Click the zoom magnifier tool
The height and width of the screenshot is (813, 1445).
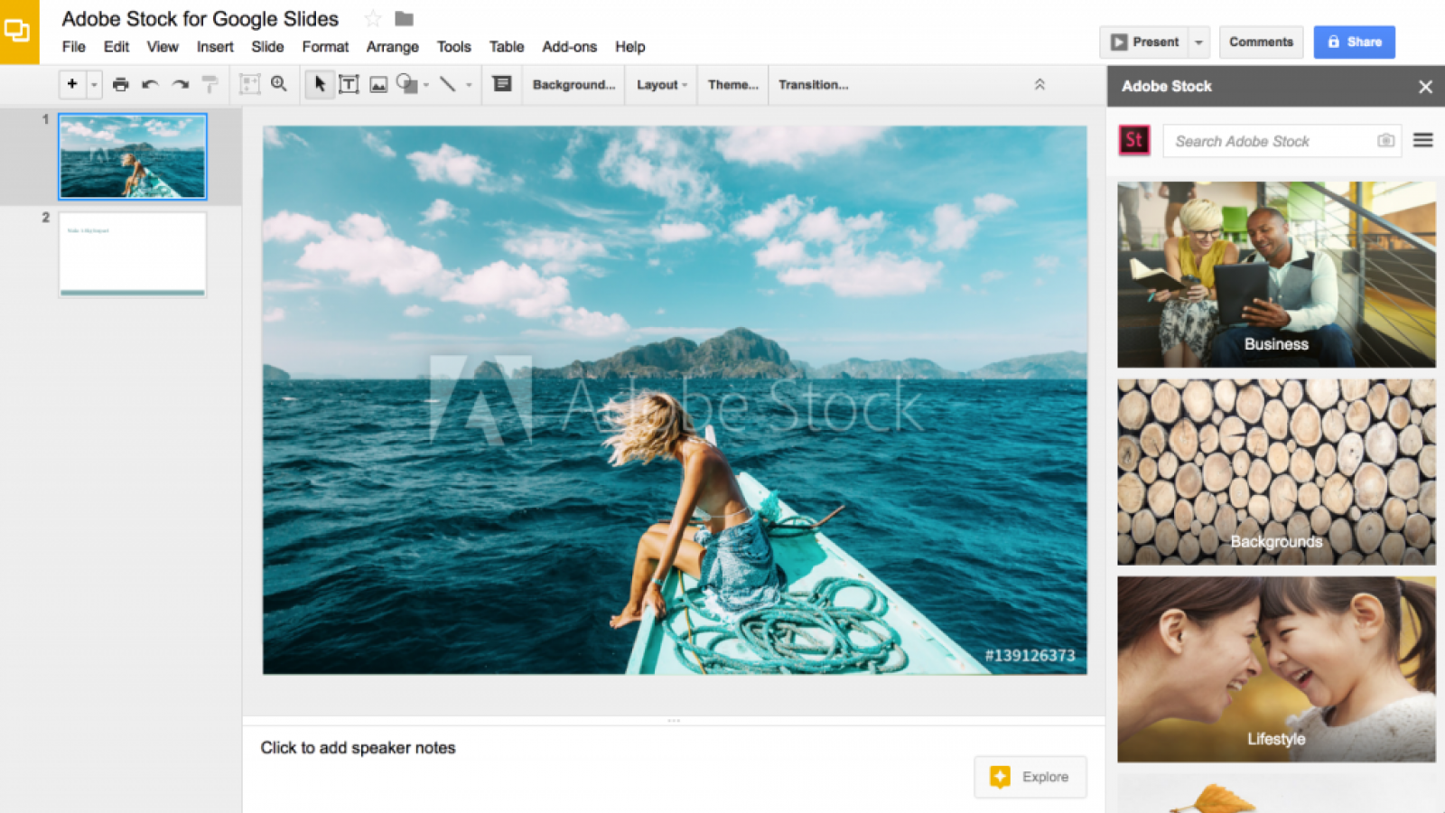click(279, 84)
